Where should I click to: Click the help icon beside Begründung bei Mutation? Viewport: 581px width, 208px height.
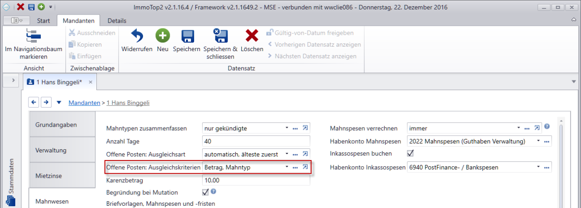click(214, 192)
